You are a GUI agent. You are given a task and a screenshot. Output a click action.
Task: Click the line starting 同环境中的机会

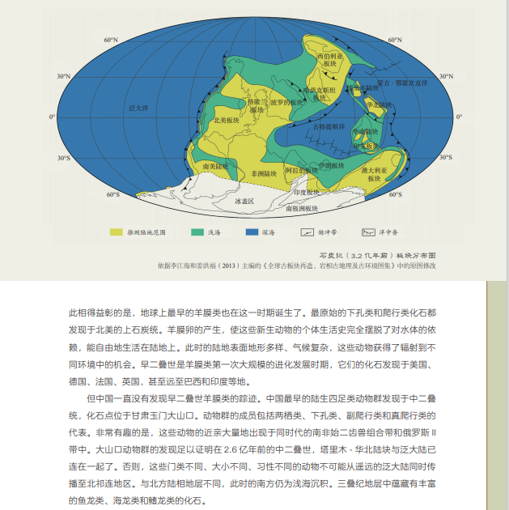pos(251,364)
